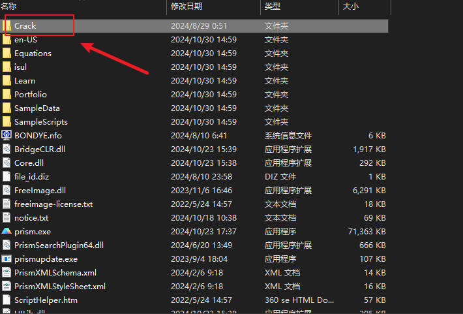Image resolution: width=463 pixels, height=314 pixels.
Task: Click the prismupdate.exe file icon
Action: (7, 259)
